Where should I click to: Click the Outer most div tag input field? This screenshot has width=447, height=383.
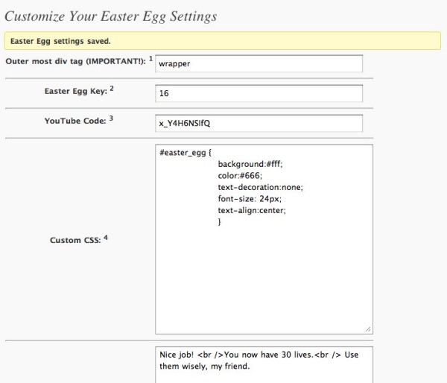tap(259, 64)
